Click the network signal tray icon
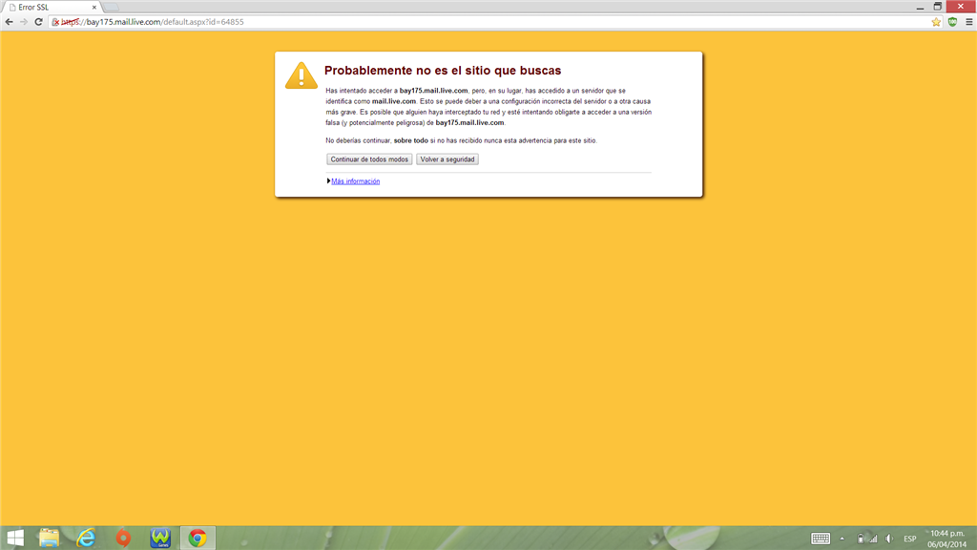This screenshot has width=977, height=550. coord(873,539)
